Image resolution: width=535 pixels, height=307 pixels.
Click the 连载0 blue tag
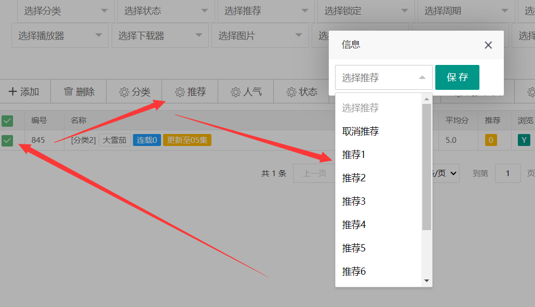pyautogui.click(x=146, y=140)
